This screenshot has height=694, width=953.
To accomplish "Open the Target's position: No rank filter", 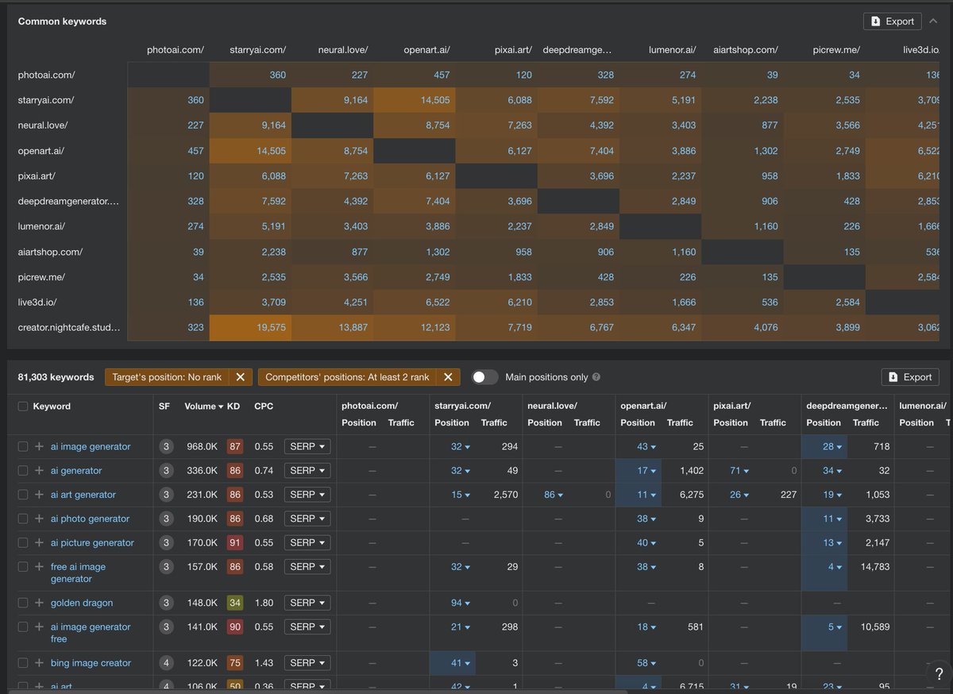I will pyautogui.click(x=168, y=377).
